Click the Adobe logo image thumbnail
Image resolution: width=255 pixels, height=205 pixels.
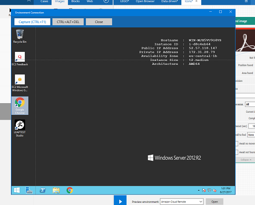tap(245, 40)
